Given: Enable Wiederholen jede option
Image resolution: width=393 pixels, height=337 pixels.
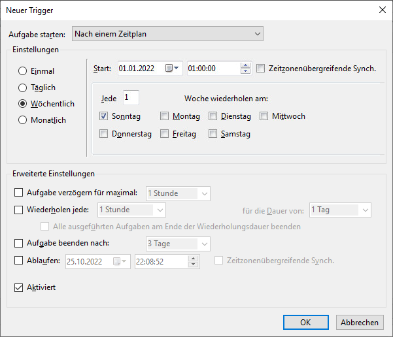Looking at the screenshot, I should (x=18, y=210).
